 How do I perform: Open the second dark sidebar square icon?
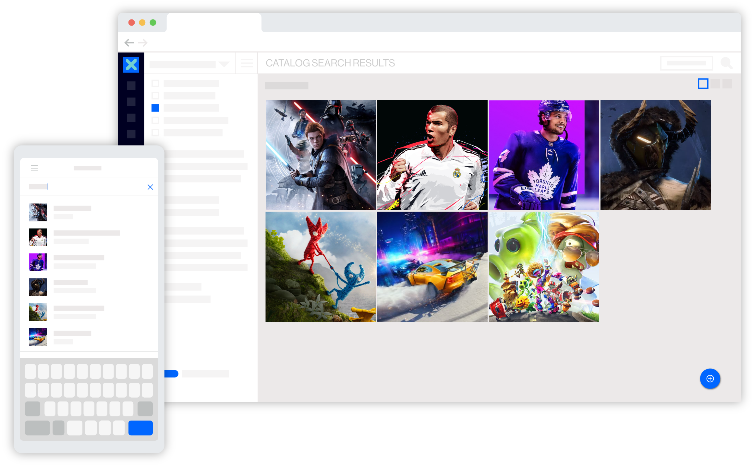(131, 102)
